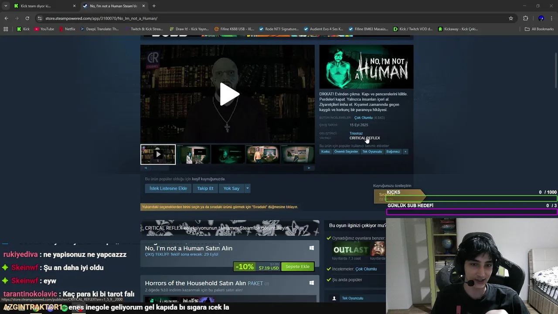Select the Bağımsız tag
The height and width of the screenshot is (314, 558).
tap(393, 152)
